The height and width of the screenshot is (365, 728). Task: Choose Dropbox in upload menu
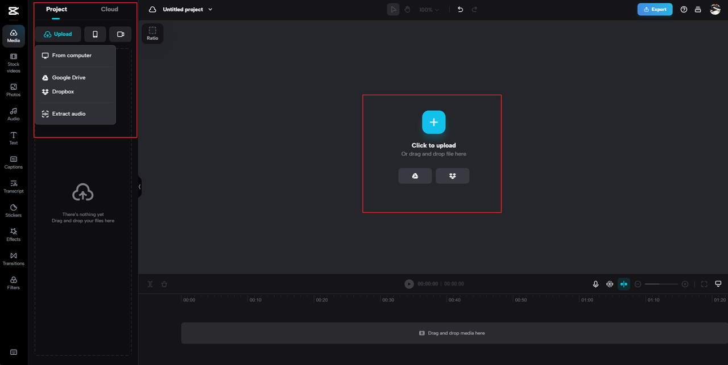pyautogui.click(x=75, y=91)
